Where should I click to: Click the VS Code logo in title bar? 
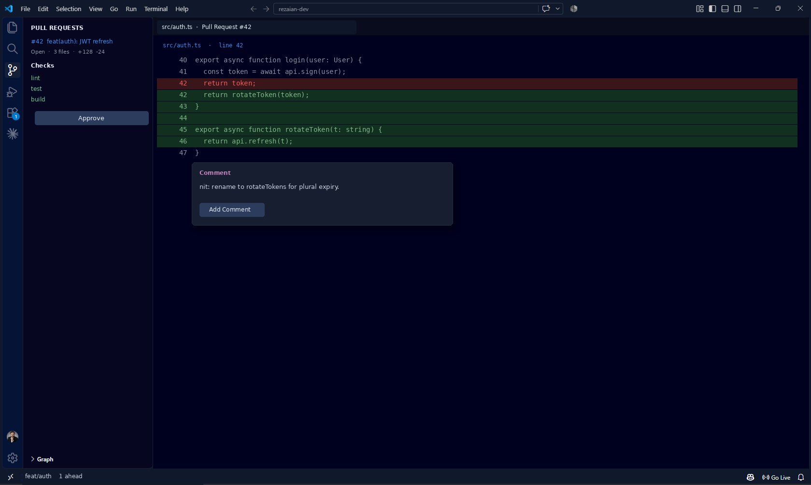pyautogui.click(x=9, y=9)
